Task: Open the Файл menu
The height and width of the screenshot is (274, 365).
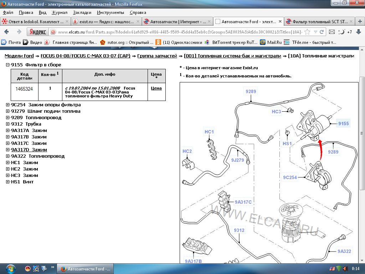Action: coord(8,12)
